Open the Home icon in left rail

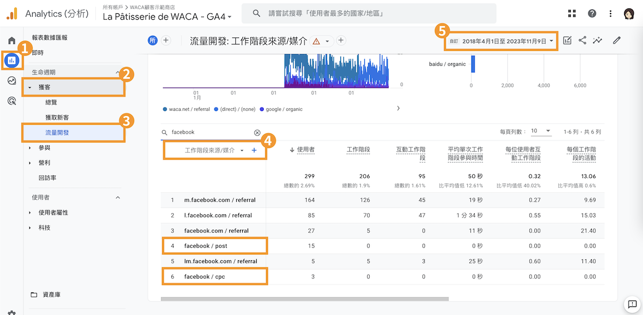pyautogui.click(x=12, y=41)
